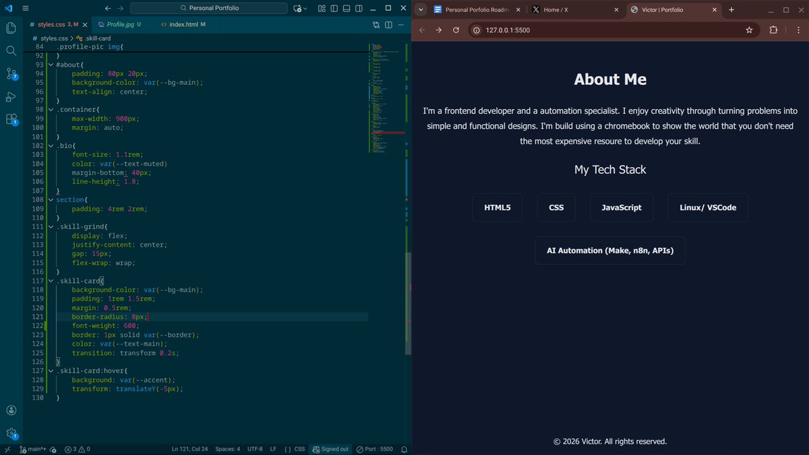This screenshot has width=809, height=455.
Task: Go back in VS Code editor history
Action: click(108, 8)
